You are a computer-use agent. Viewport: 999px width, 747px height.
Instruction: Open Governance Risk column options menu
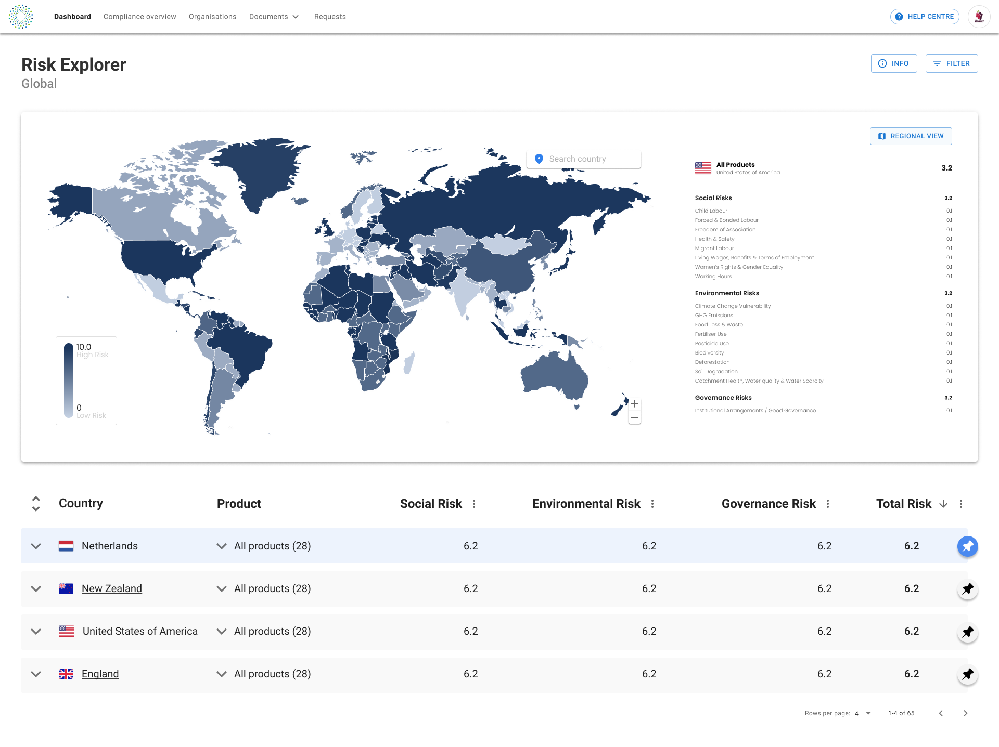(828, 504)
